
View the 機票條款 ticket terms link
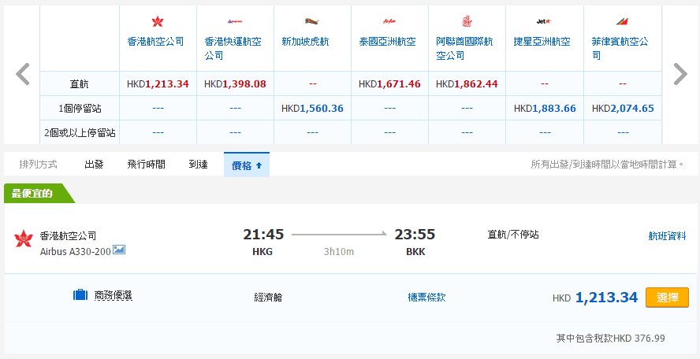coord(426,297)
